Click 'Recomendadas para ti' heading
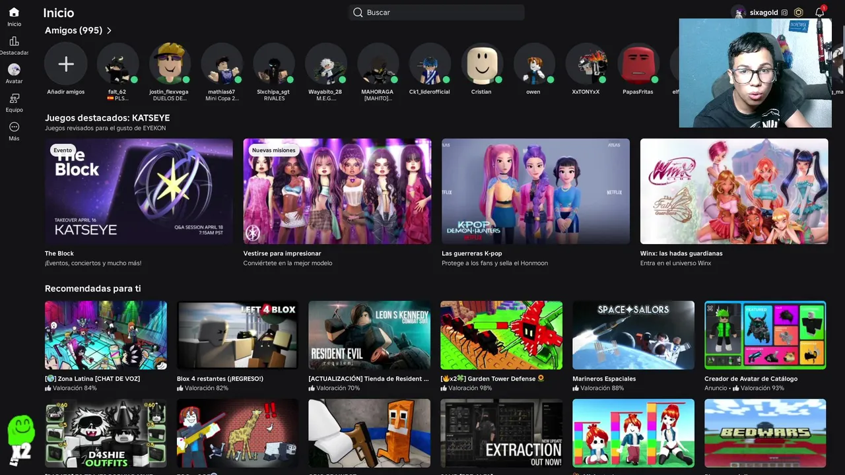This screenshot has height=475, width=845. 93,288
